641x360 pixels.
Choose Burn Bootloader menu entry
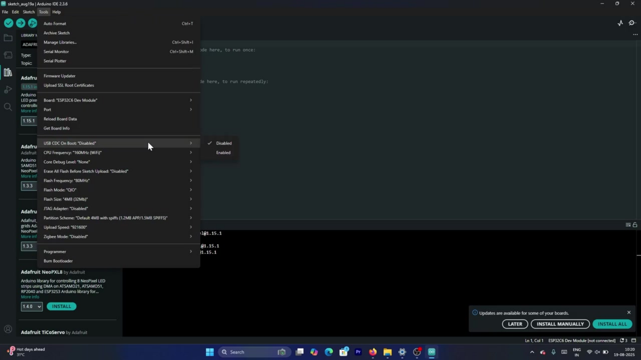[x=119, y=261]
